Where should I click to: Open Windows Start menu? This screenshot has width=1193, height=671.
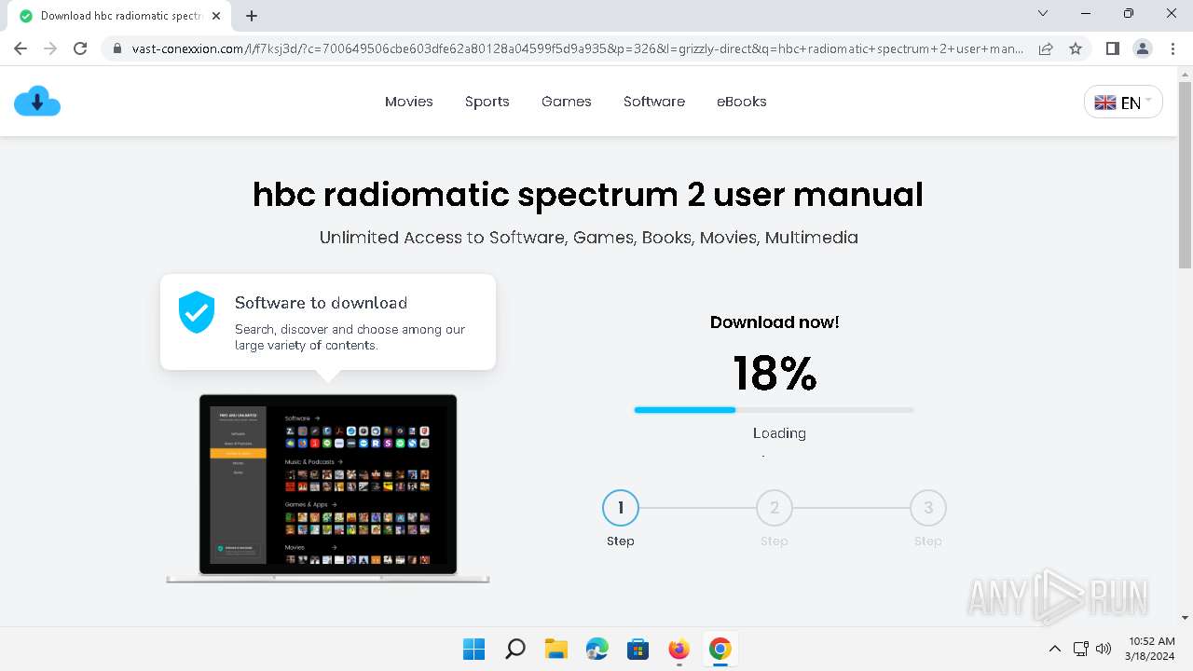[474, 649]
